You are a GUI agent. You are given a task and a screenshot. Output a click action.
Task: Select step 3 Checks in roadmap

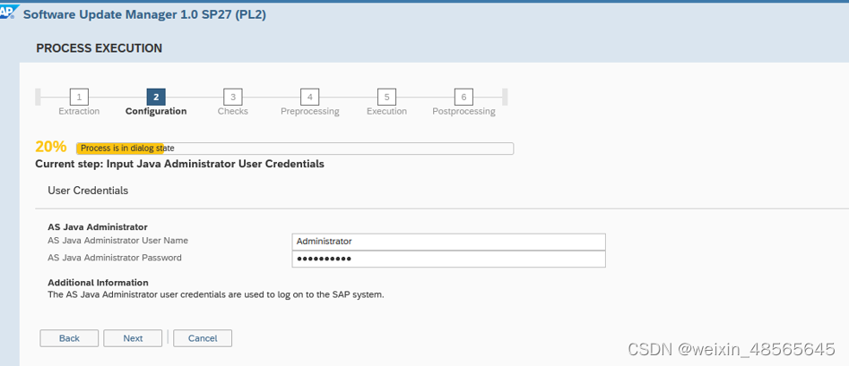233,98
